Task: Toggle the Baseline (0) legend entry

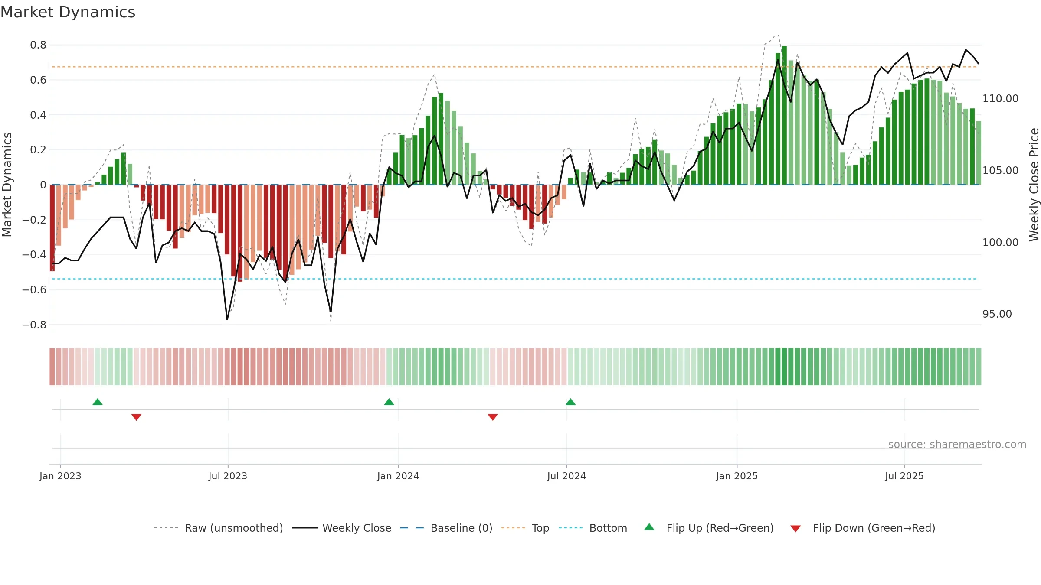Action: (446, 528)
